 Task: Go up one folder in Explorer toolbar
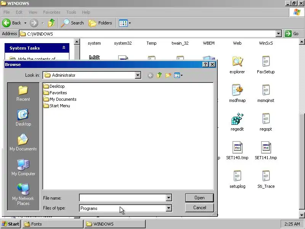click(51, 23)
